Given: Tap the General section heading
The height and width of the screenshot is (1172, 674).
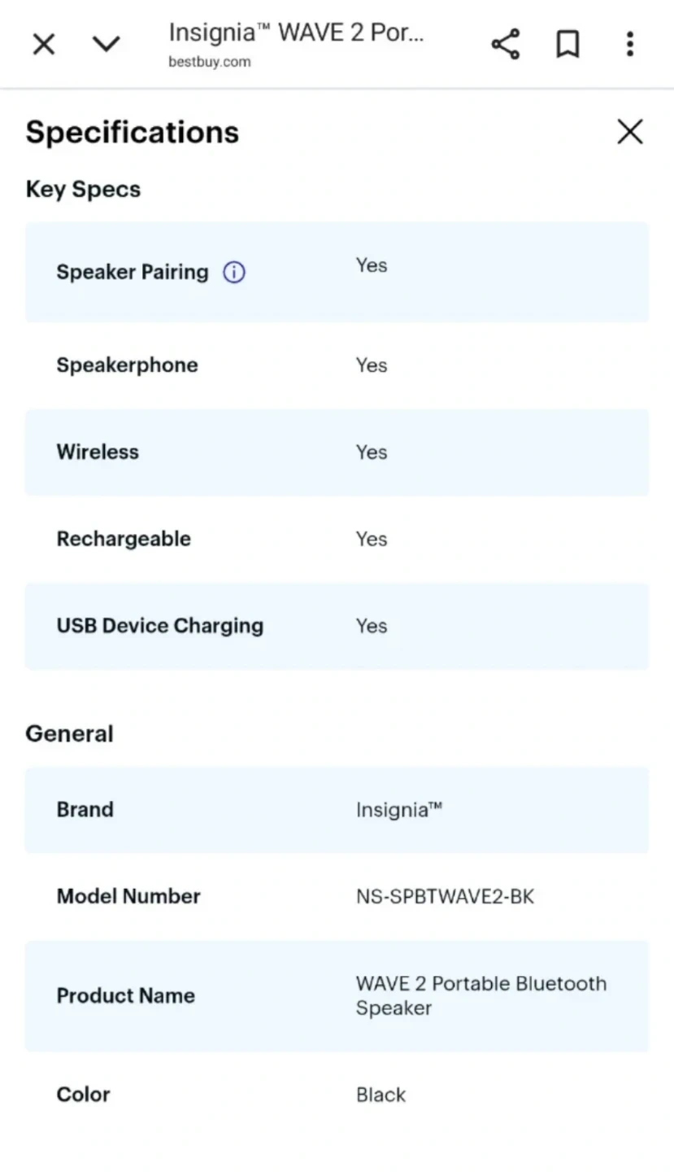Looking at the screenshot, I should tap(70, 734).
